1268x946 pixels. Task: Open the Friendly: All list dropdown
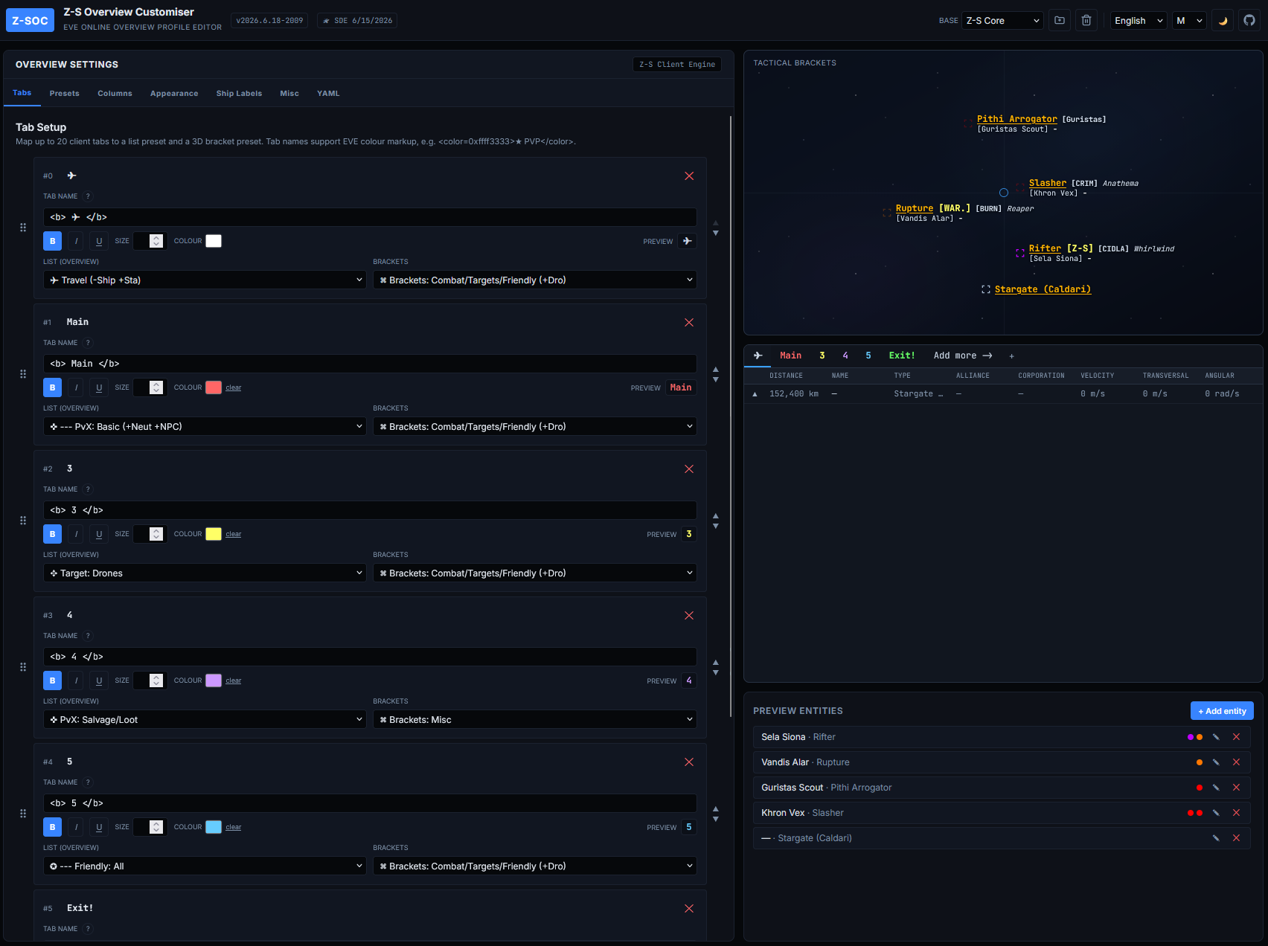click(x=205, y=866)
